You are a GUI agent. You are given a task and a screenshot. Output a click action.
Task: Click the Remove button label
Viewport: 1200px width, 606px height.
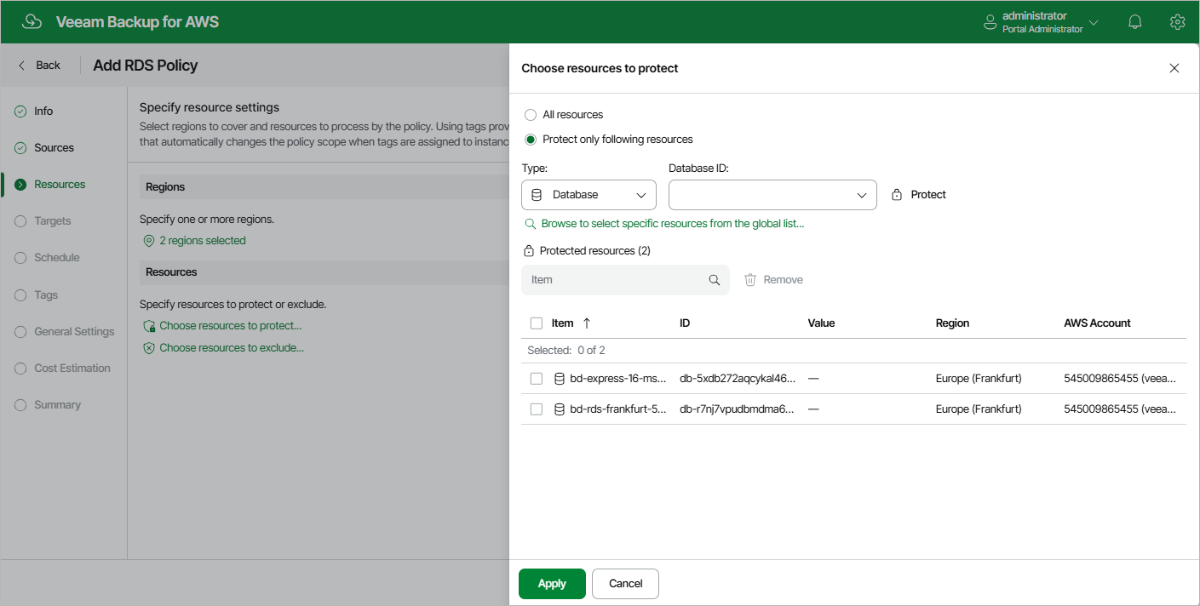coord(783,280)
